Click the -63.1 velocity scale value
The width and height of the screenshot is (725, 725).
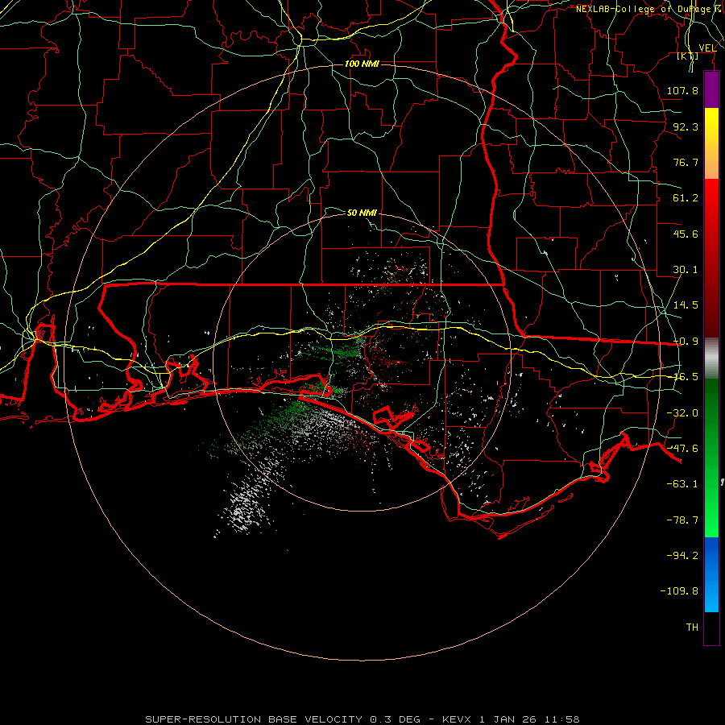pos(682,484)
